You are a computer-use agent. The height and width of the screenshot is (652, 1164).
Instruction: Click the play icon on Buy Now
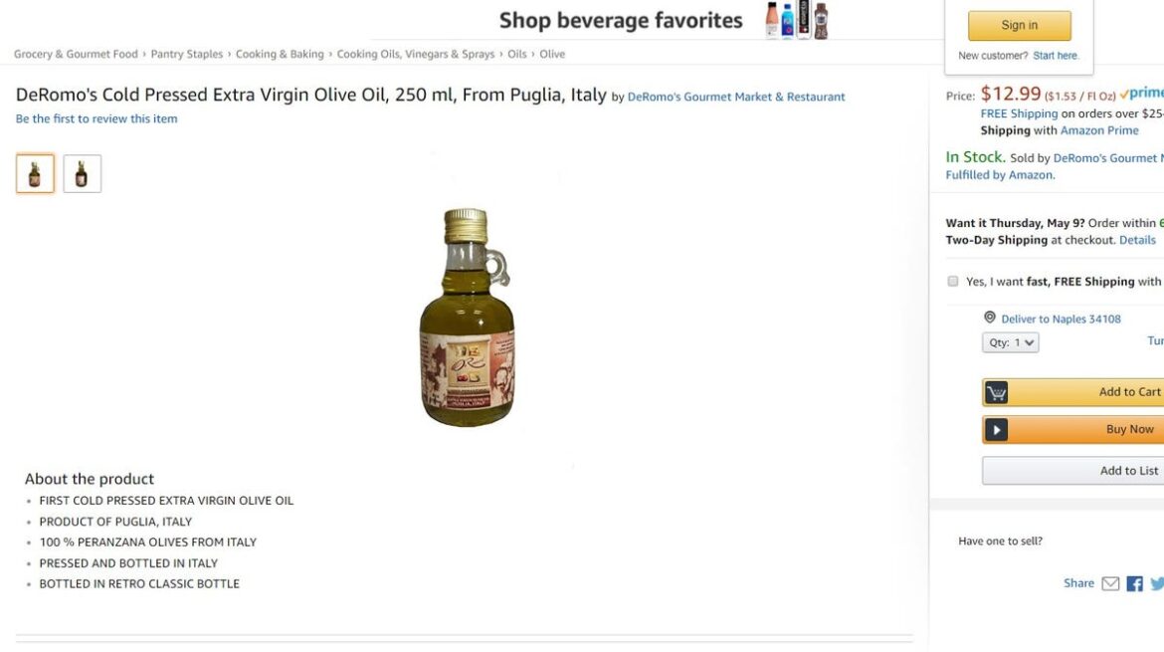[x=996, y=429]
